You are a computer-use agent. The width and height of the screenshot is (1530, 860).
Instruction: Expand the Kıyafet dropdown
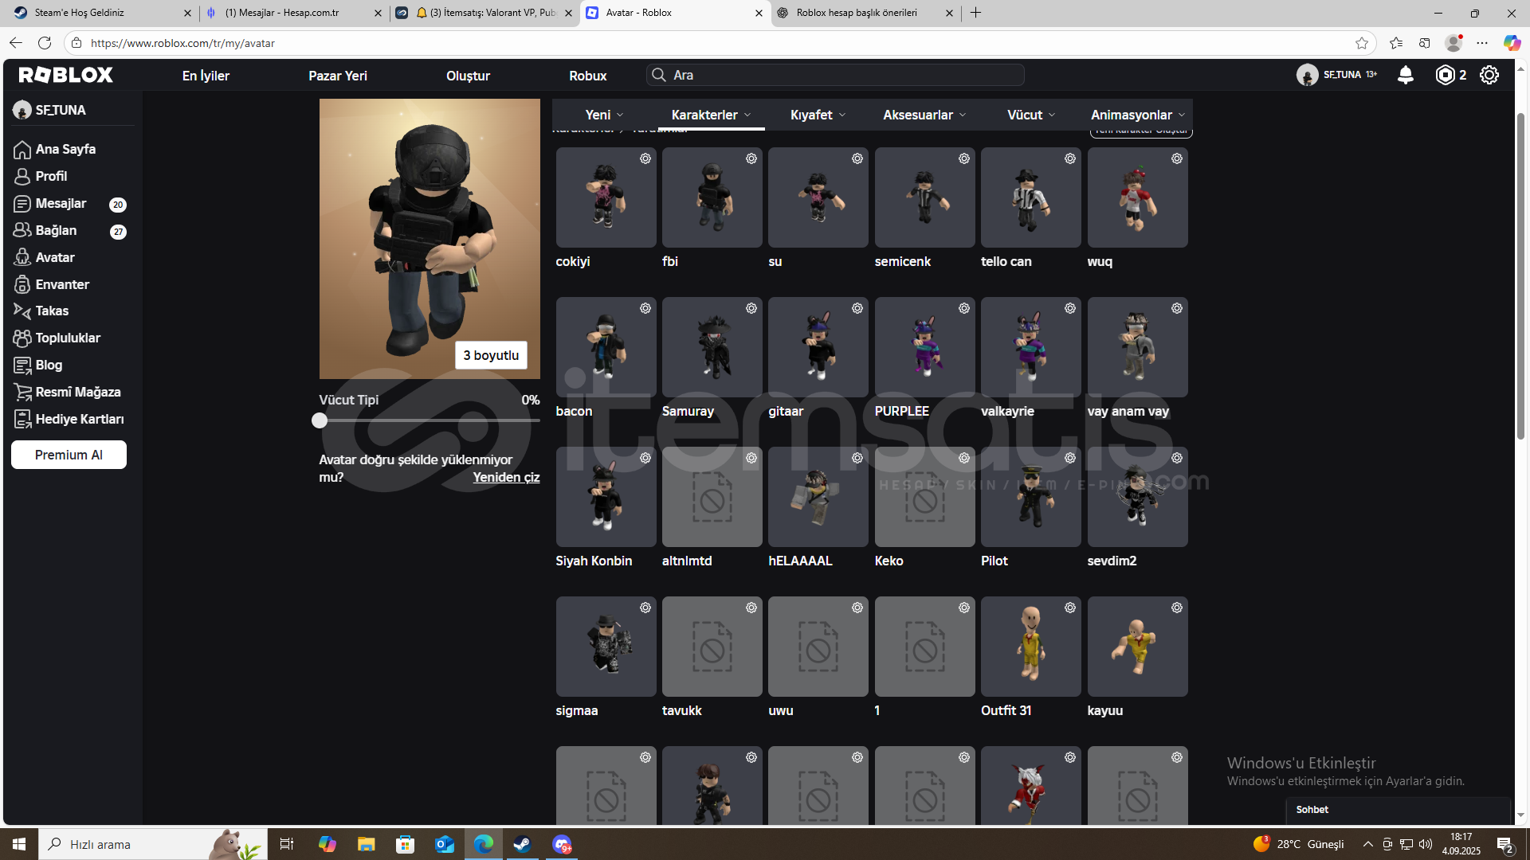[x=818, y=115]
